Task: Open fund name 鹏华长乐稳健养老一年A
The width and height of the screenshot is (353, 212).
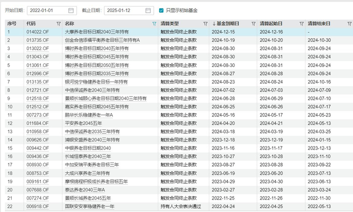Action: [x=89, y=115]
